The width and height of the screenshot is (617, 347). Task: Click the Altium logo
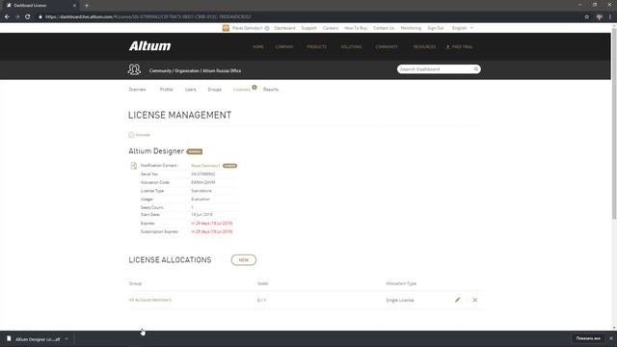pos(150,46)
